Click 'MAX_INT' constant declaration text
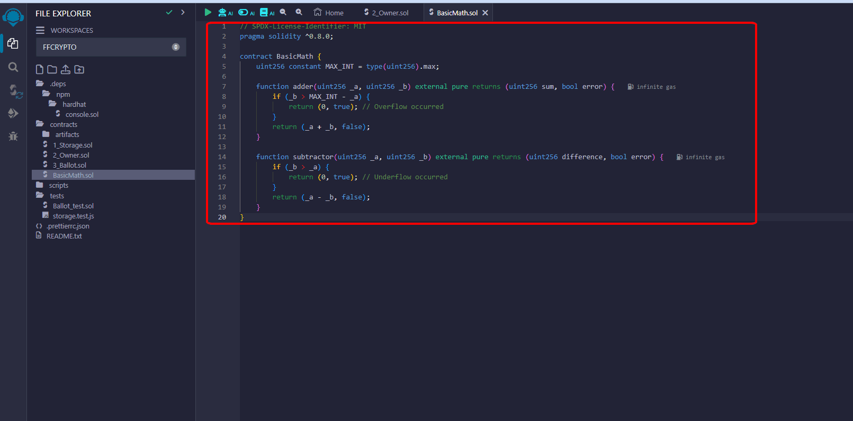 coord(339,67)
